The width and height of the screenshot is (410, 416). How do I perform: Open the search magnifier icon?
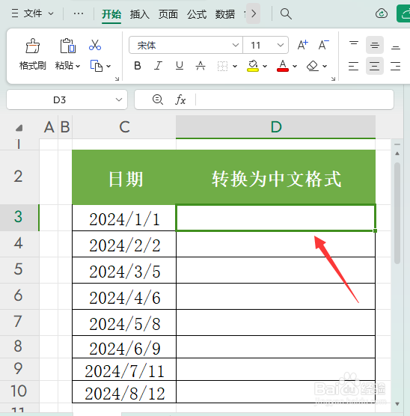pyautogui.click(x=286, y=13)
